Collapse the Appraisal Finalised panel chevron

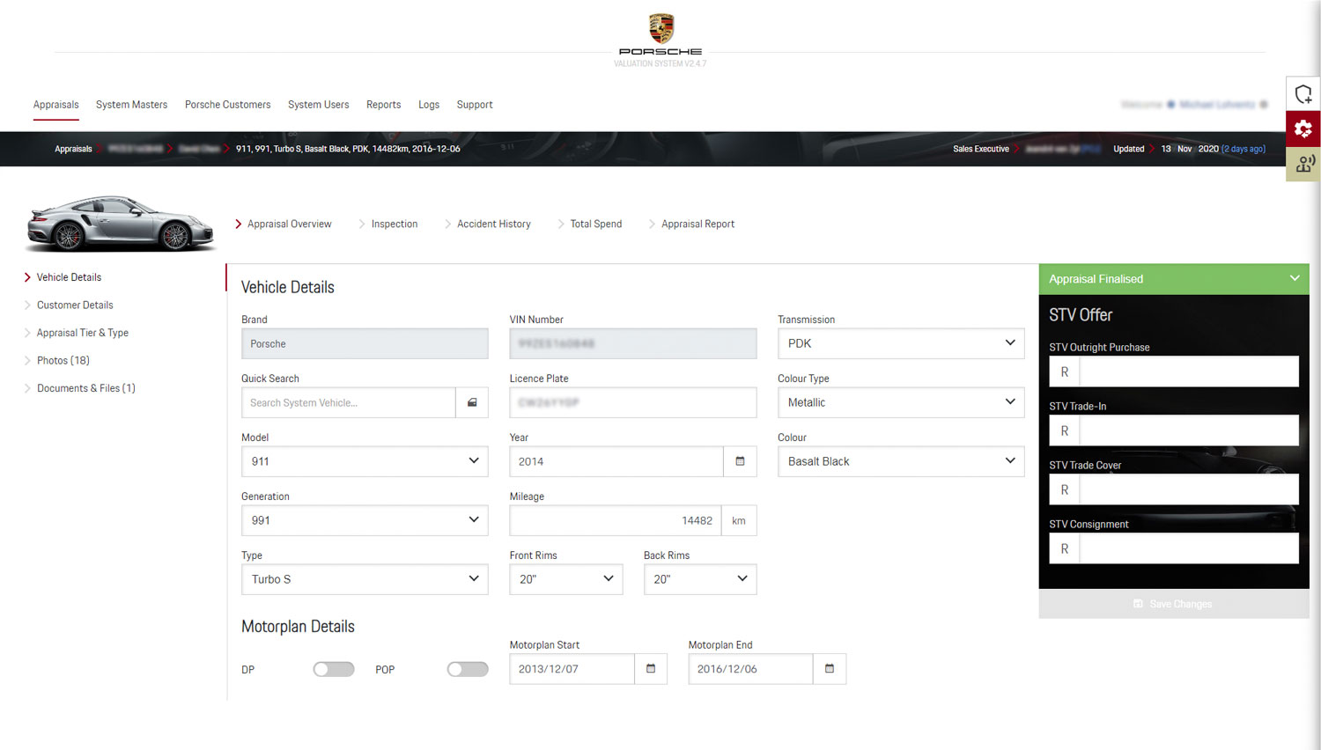(1295, 278)
